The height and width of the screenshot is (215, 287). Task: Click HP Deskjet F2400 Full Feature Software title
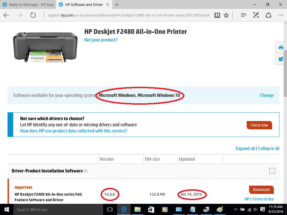coord(48,197)
